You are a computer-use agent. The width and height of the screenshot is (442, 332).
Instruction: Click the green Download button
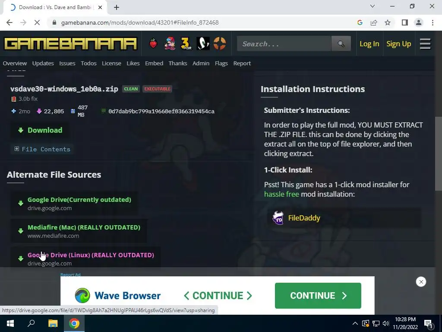pyautogui.click(x=40, y=130)
